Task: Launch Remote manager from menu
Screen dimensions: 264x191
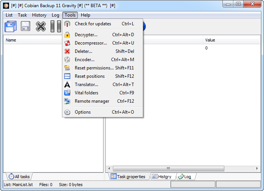Action: click(103, 101)
